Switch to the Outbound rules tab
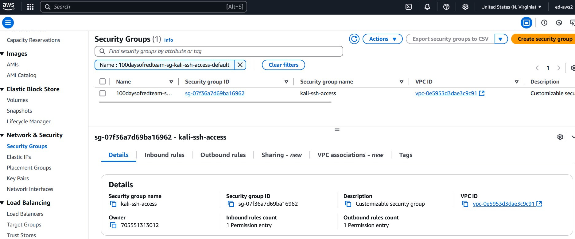Image resolution: width=575 pixels, height=239 pixels. point(223,155)
